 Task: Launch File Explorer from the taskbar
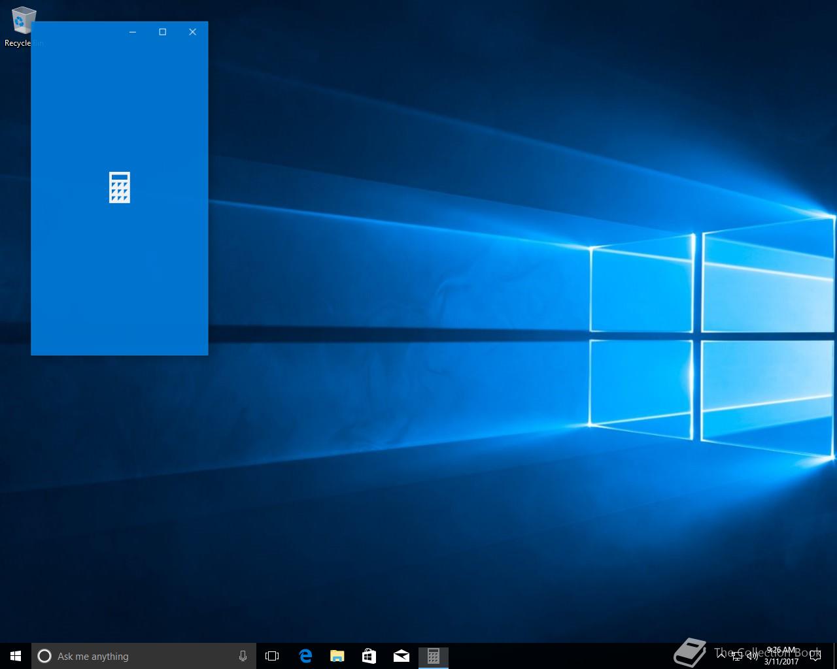[337, 656]
